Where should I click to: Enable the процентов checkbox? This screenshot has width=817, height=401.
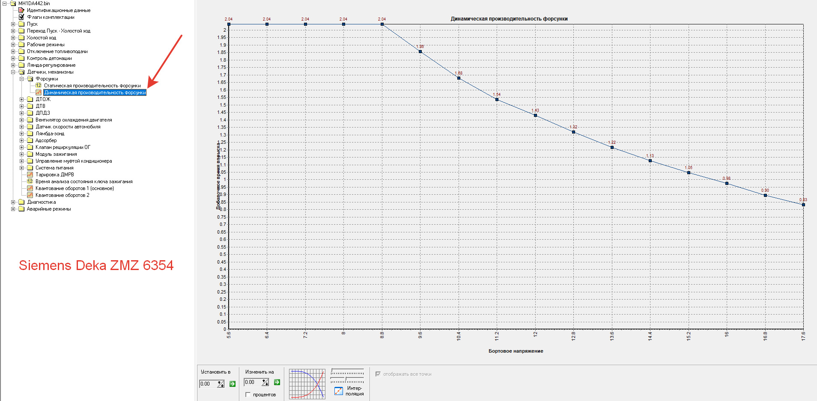tap(248, 395)
